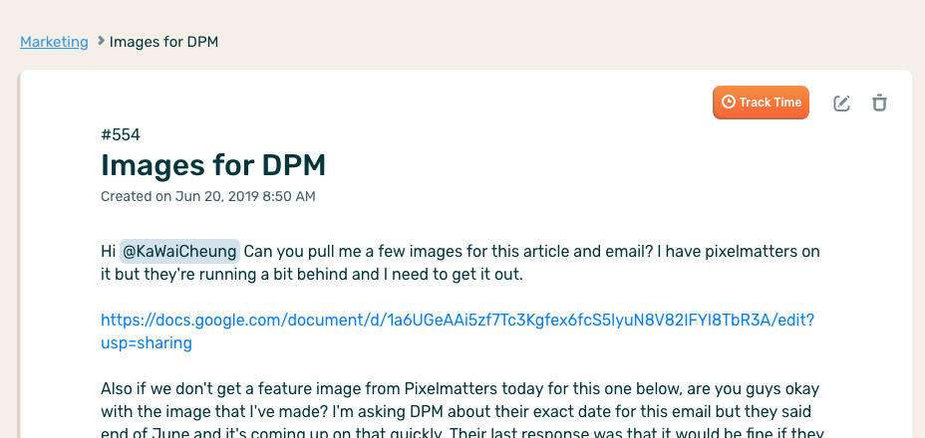
Task: Click the Images for DPM heading
Action: point(213,165)
